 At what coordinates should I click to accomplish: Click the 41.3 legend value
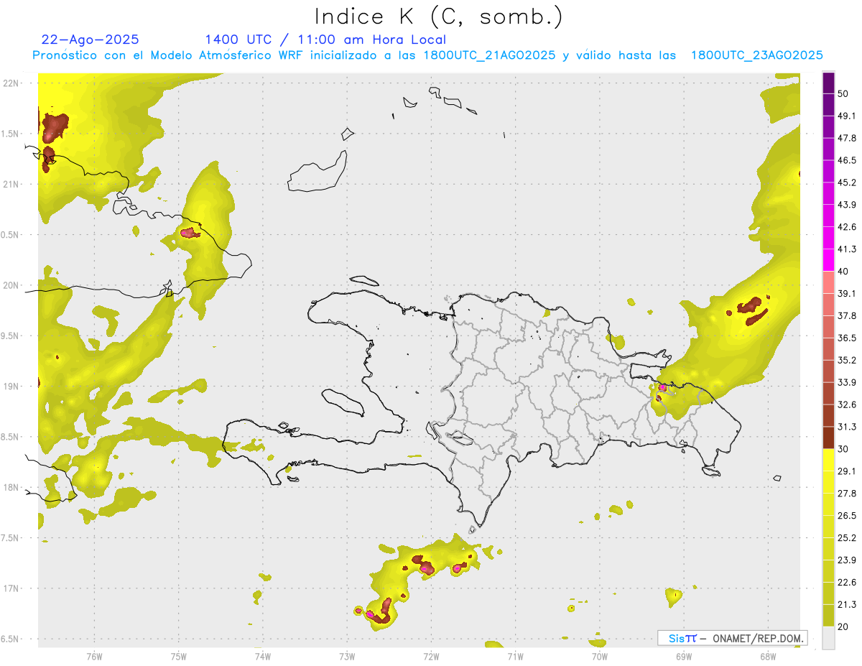point(846,249)
